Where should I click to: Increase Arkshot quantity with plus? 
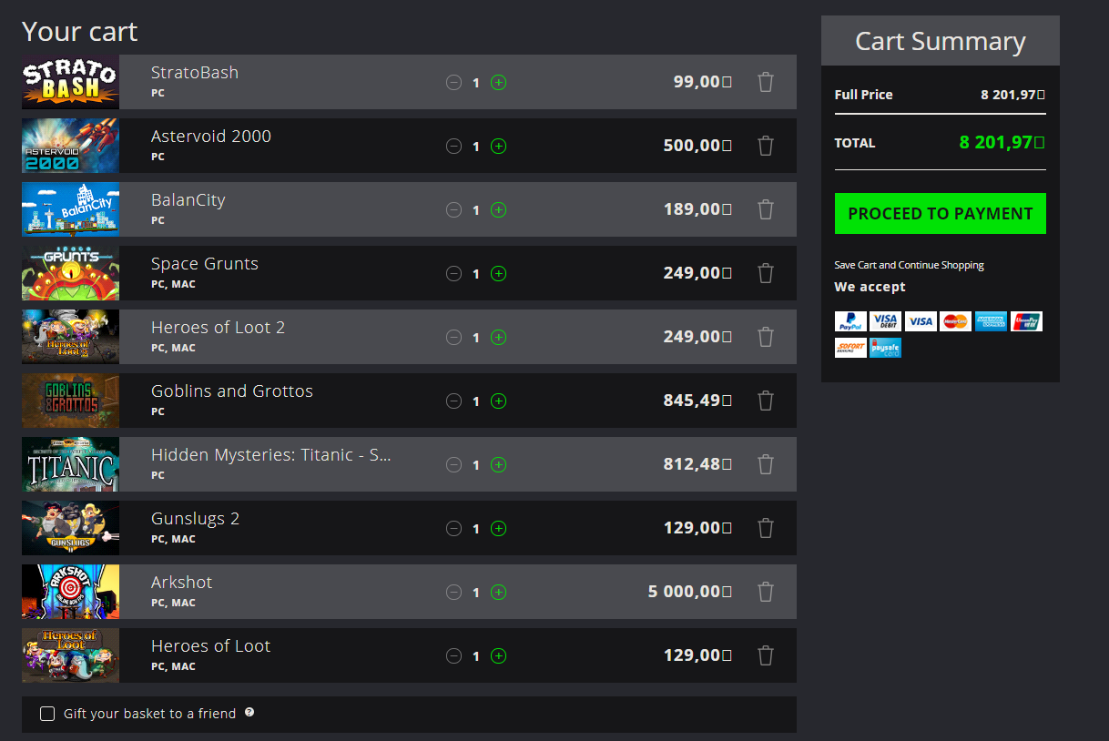tap(498, 593)
